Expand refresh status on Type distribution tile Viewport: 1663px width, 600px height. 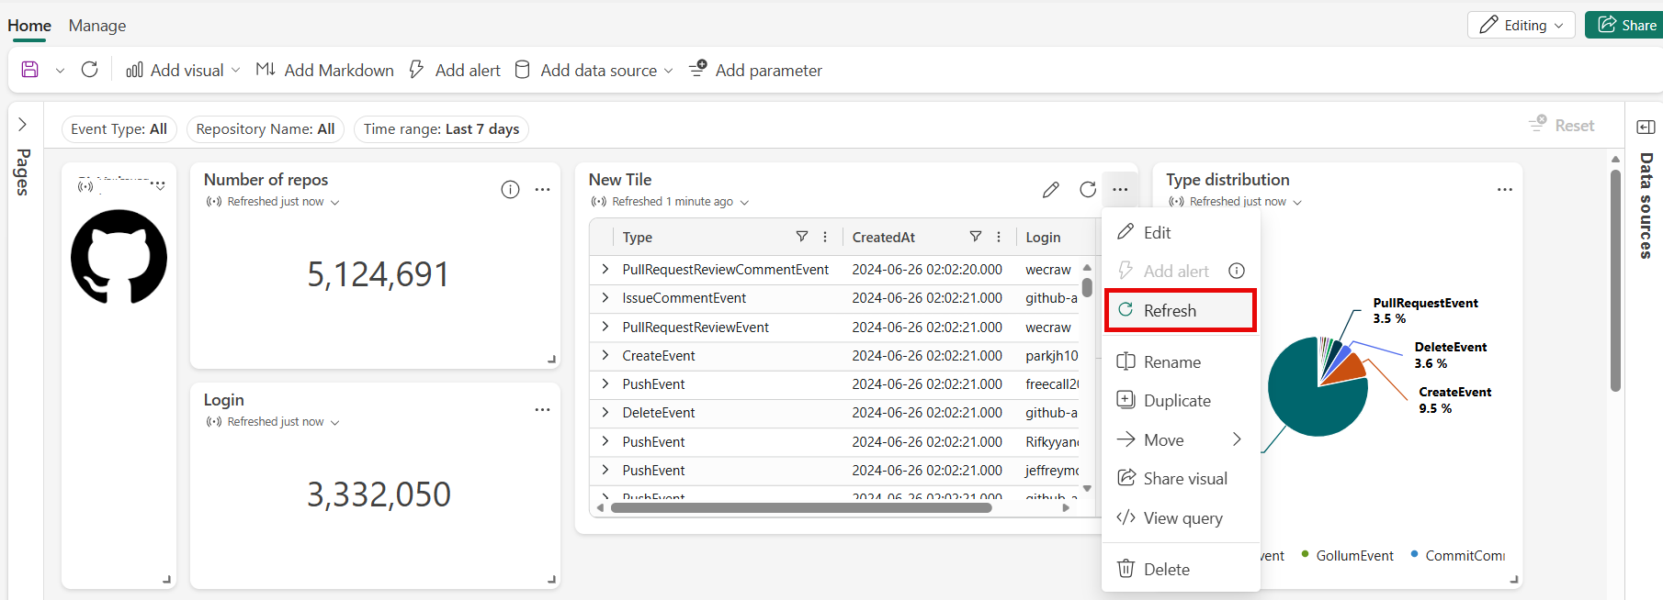(x=1297, y=202)
